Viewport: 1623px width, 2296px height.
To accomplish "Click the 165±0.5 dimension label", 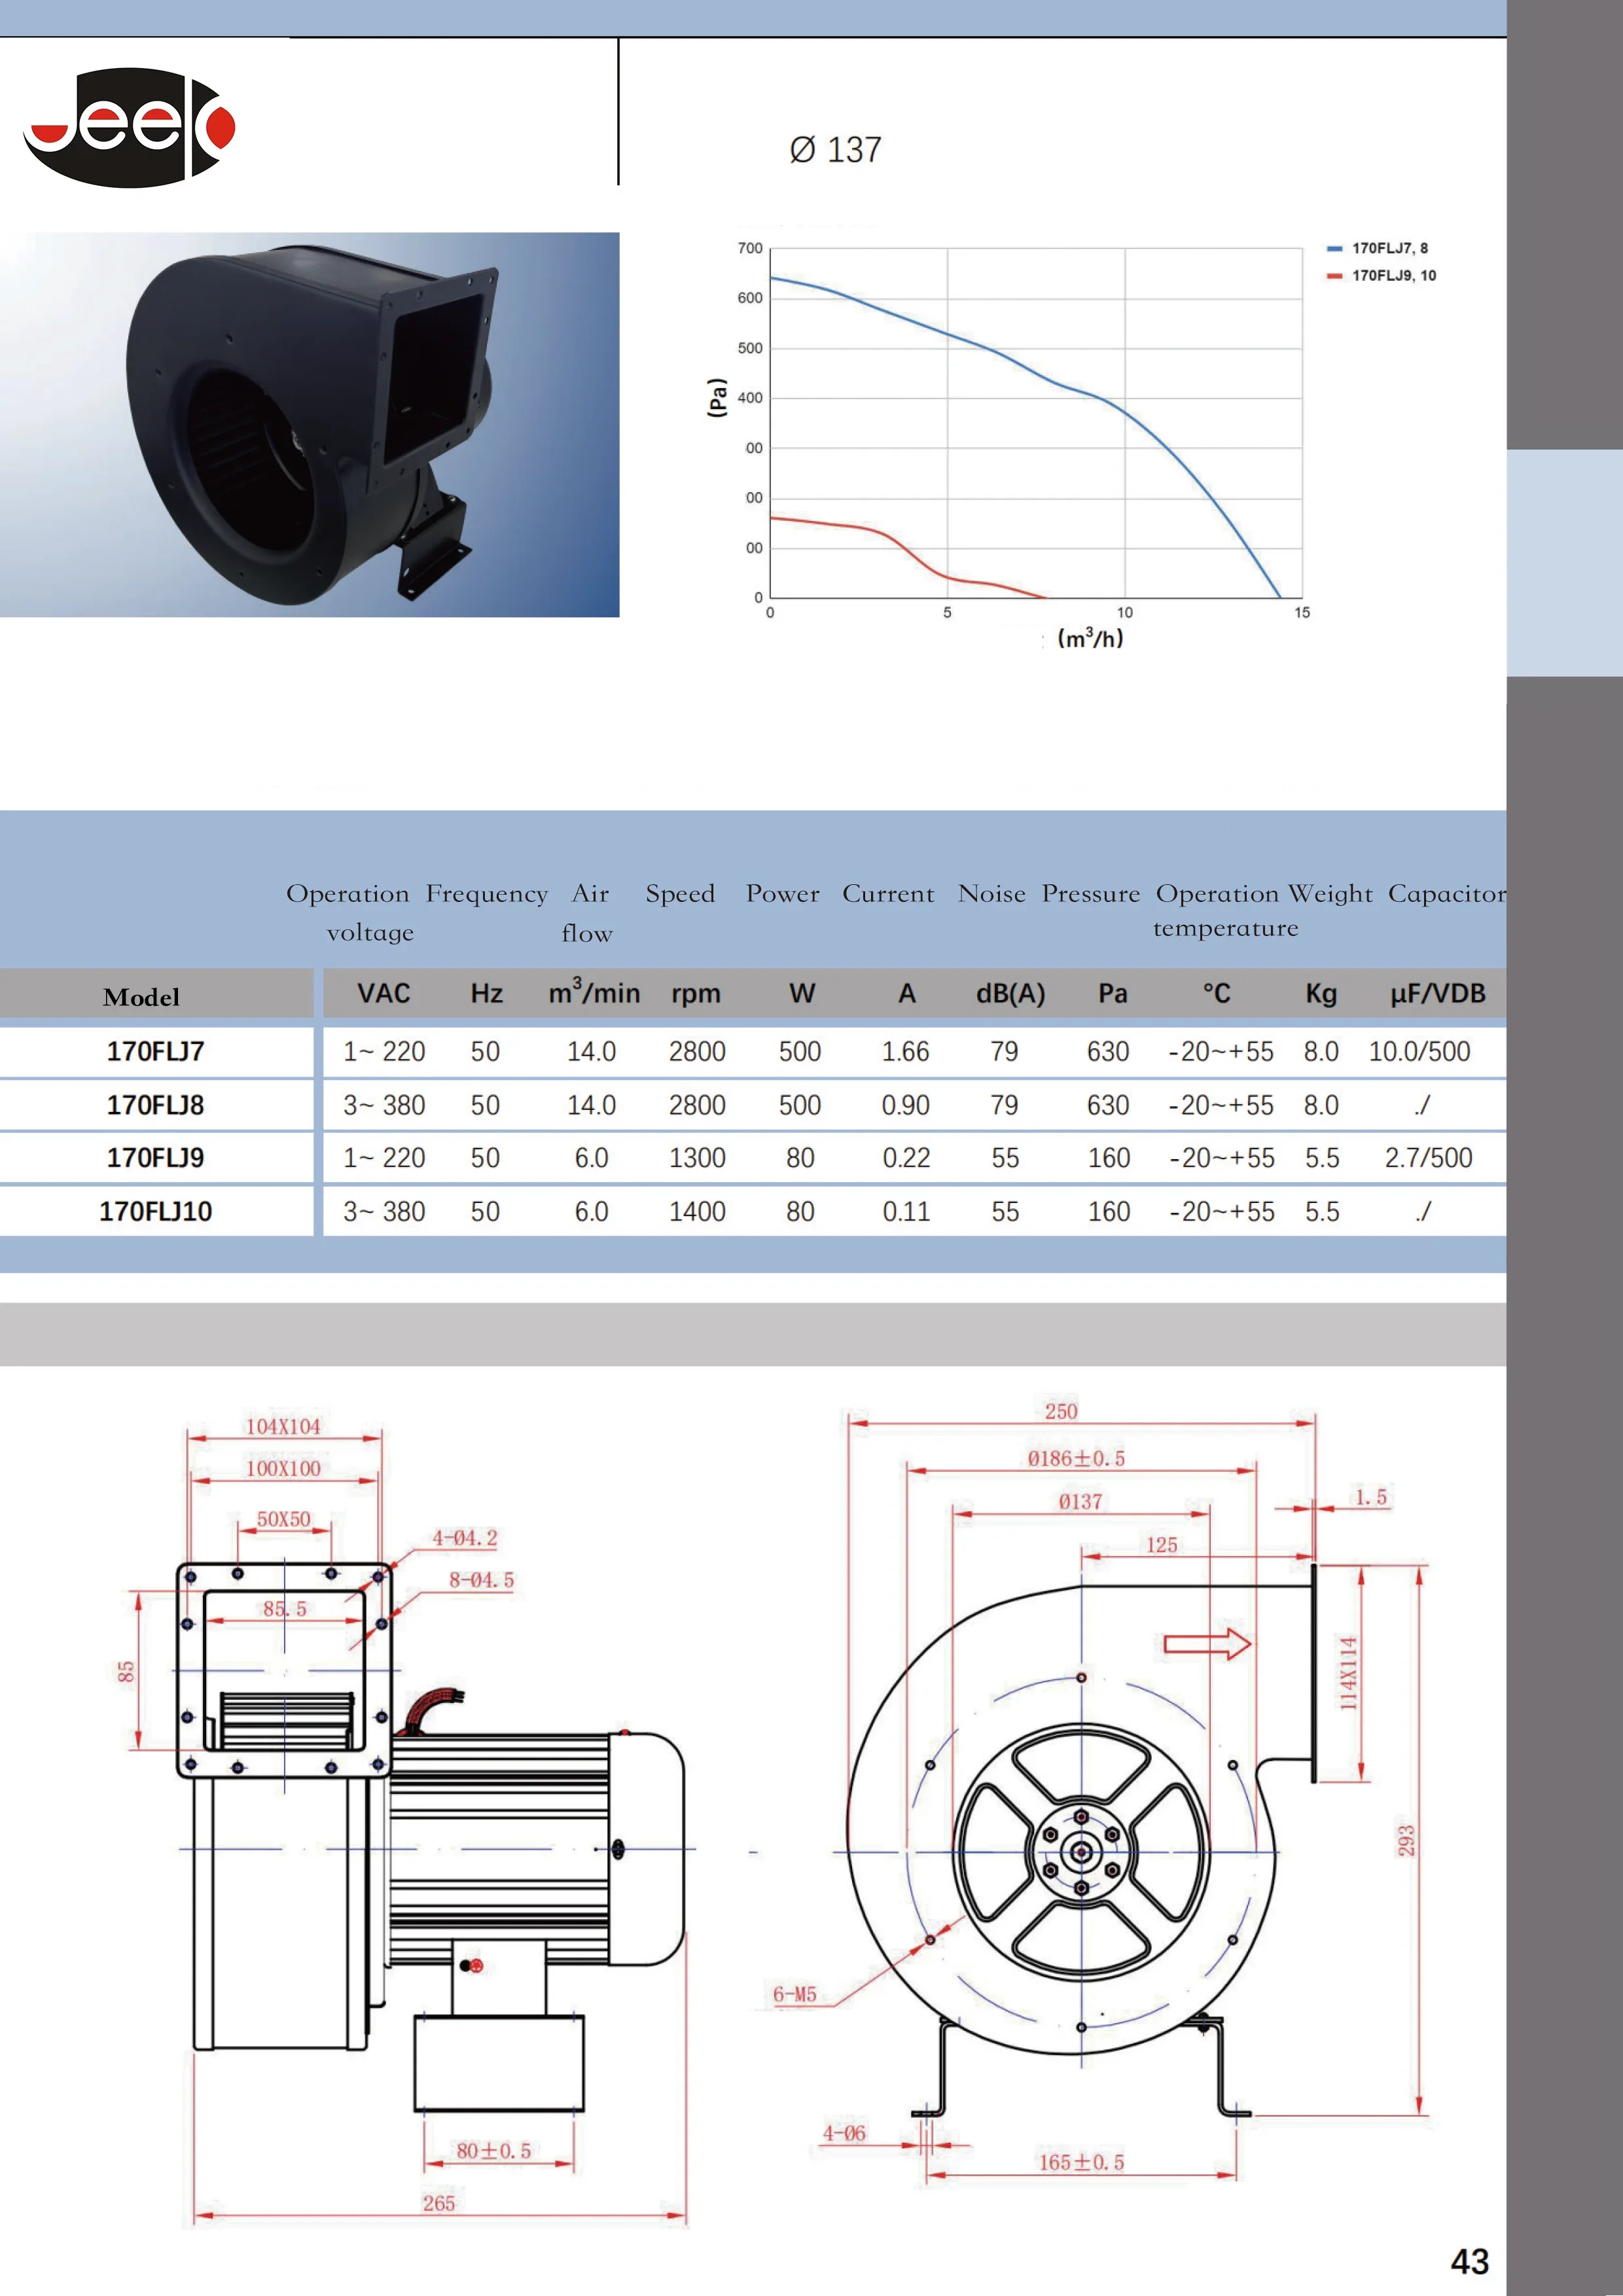I will 1082,2162.
